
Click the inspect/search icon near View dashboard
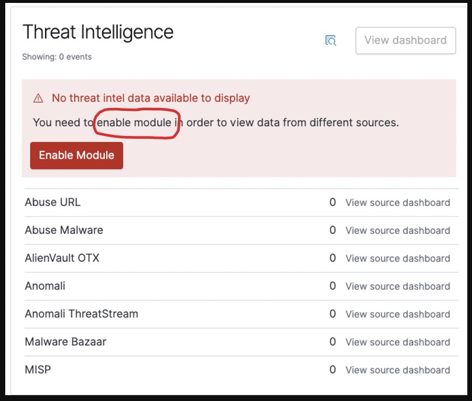[x=331, y=40]
